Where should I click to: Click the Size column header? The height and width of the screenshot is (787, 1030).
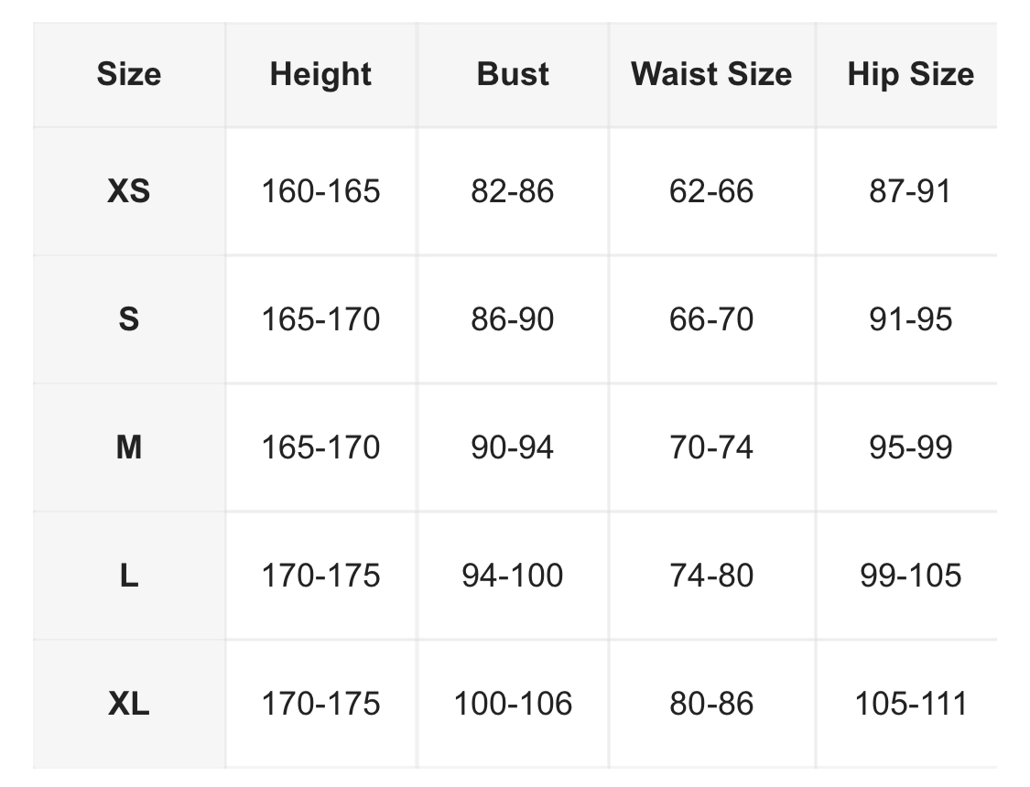coord(128,74)
